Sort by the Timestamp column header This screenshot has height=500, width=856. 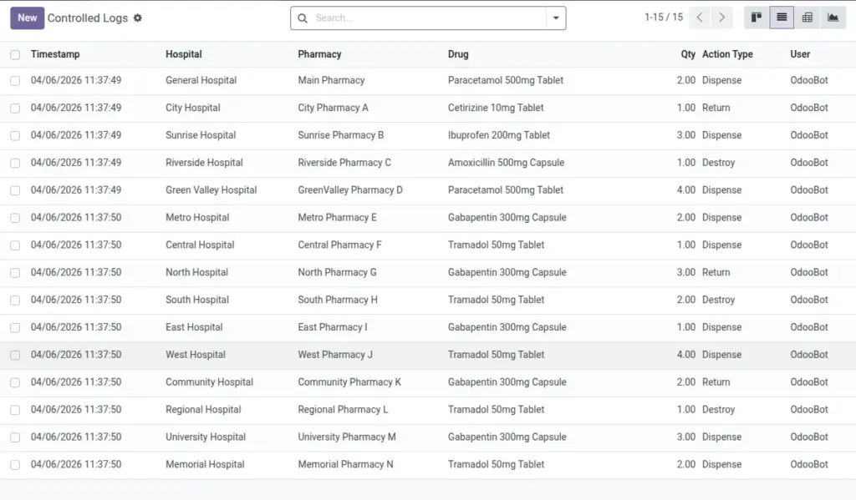[x=55, y=54]
